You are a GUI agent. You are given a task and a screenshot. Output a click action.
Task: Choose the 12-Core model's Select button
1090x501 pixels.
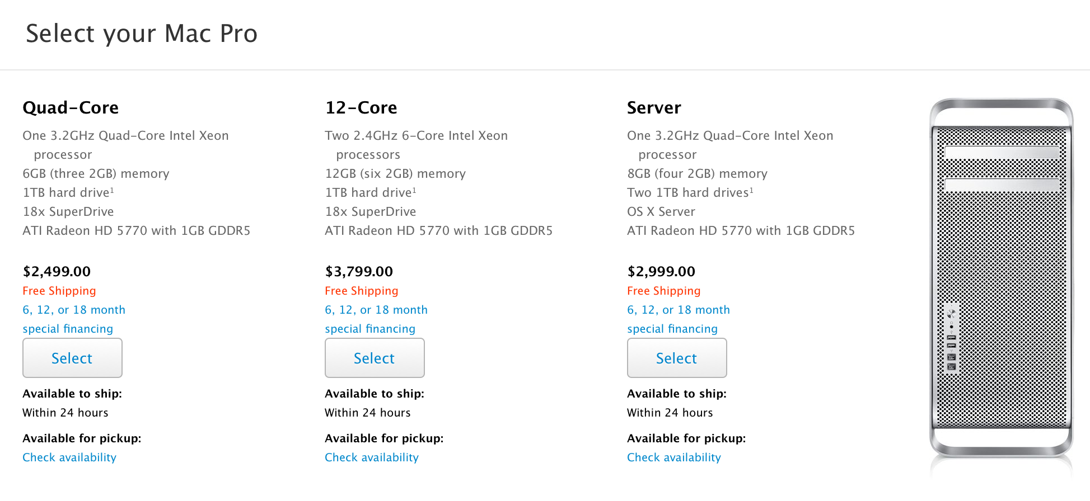coord(375,358)
